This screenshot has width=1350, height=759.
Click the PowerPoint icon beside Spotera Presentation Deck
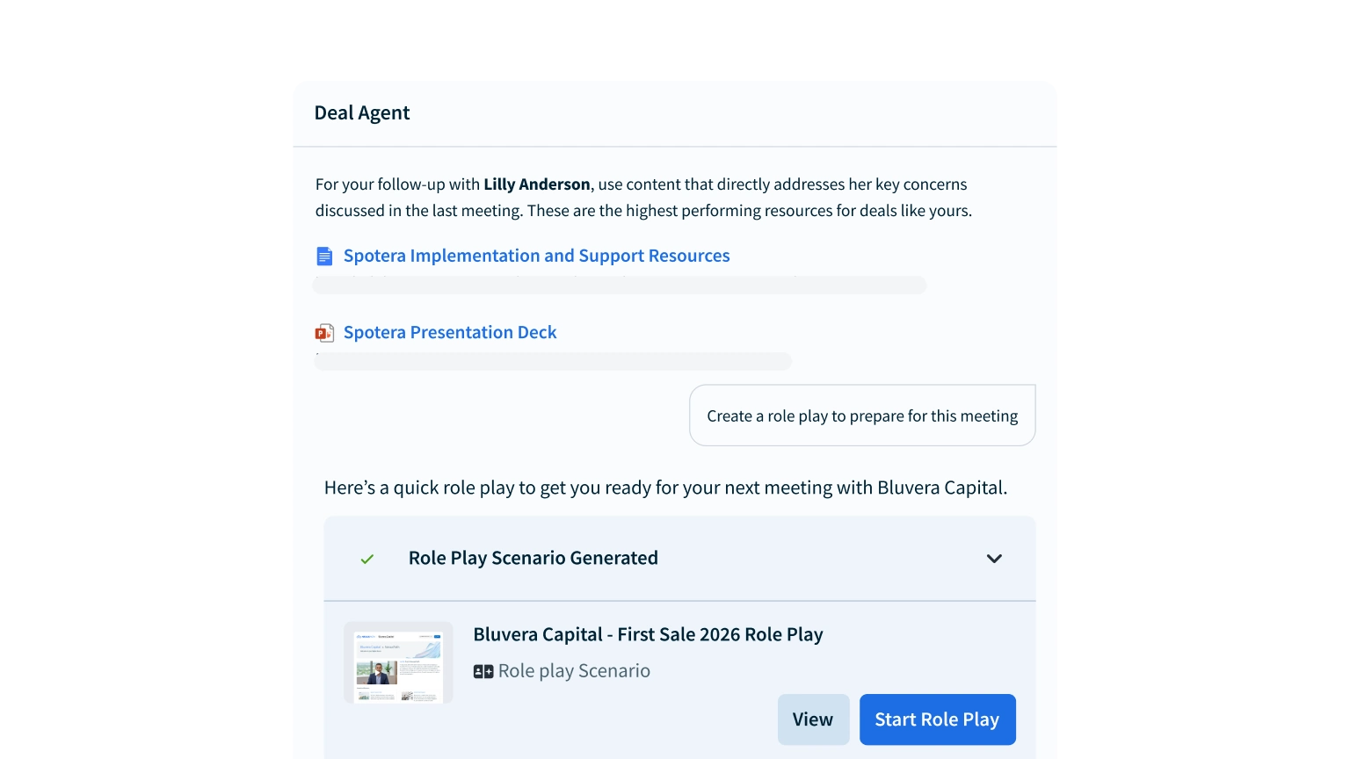coord(324,333)
